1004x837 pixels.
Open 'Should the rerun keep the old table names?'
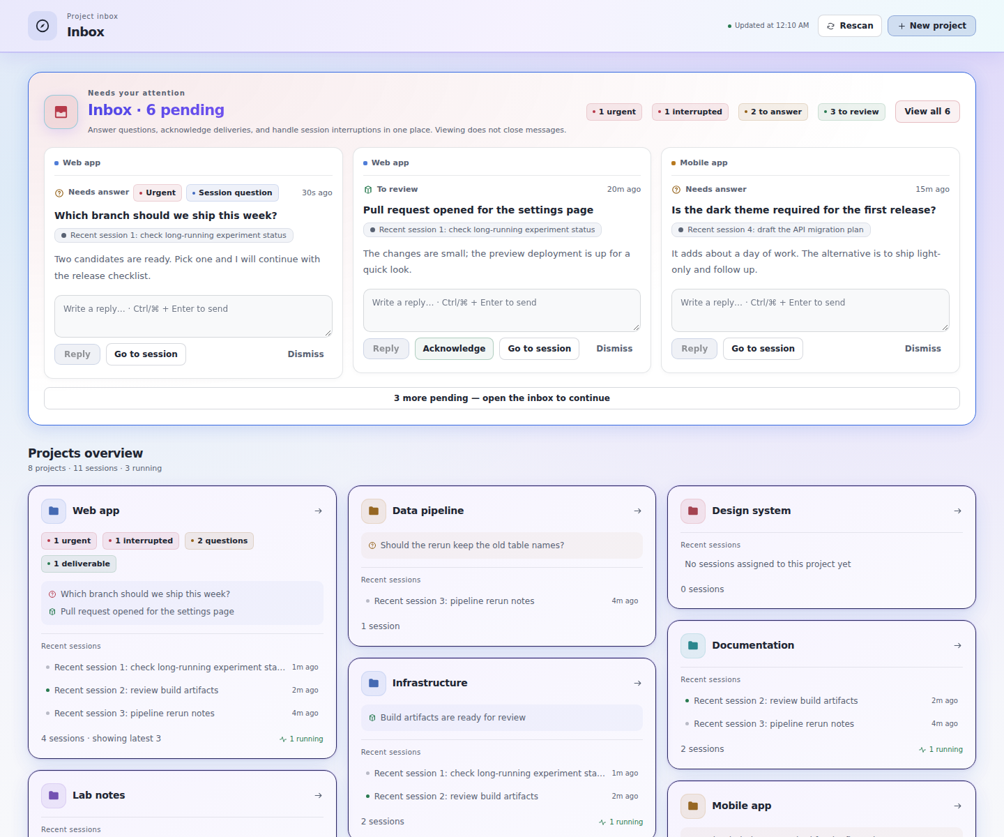tap(502, 545)
